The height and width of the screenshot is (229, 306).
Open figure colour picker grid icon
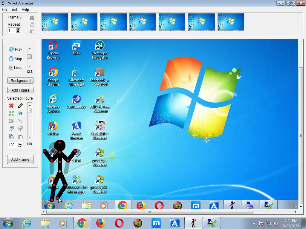click(x=11, y=121)
